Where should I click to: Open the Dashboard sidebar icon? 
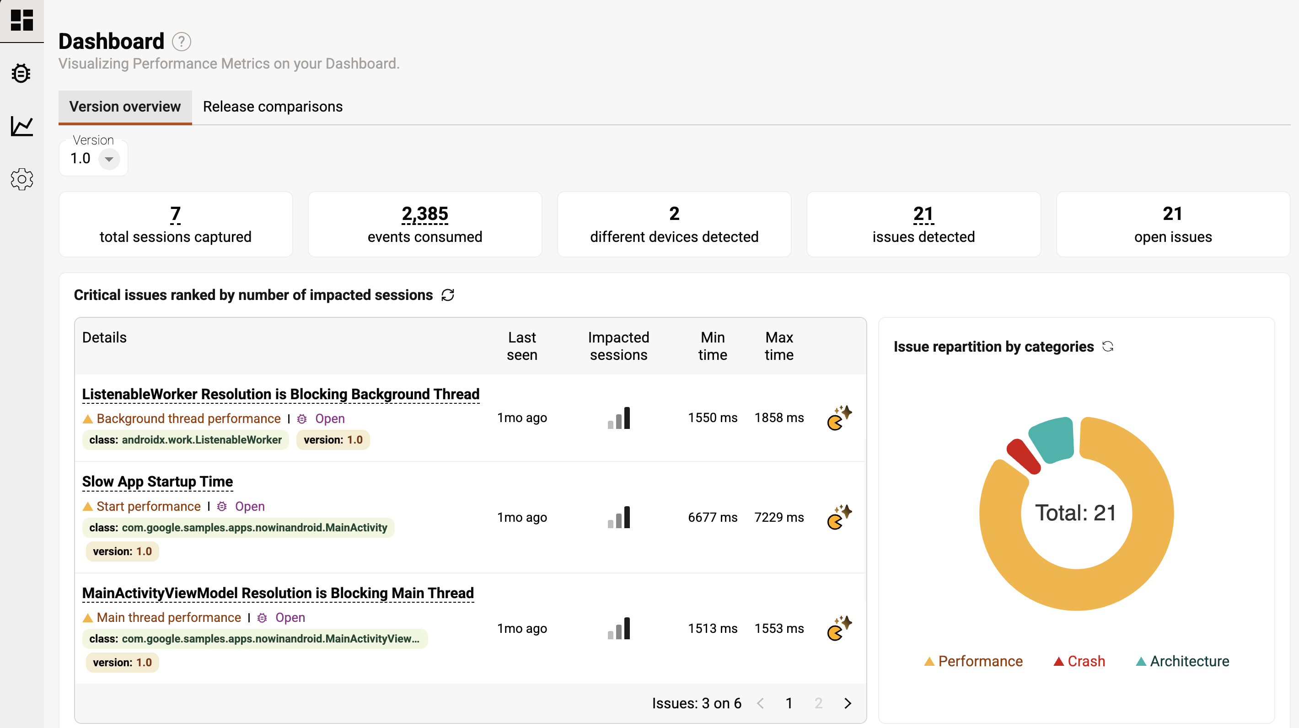21,20
